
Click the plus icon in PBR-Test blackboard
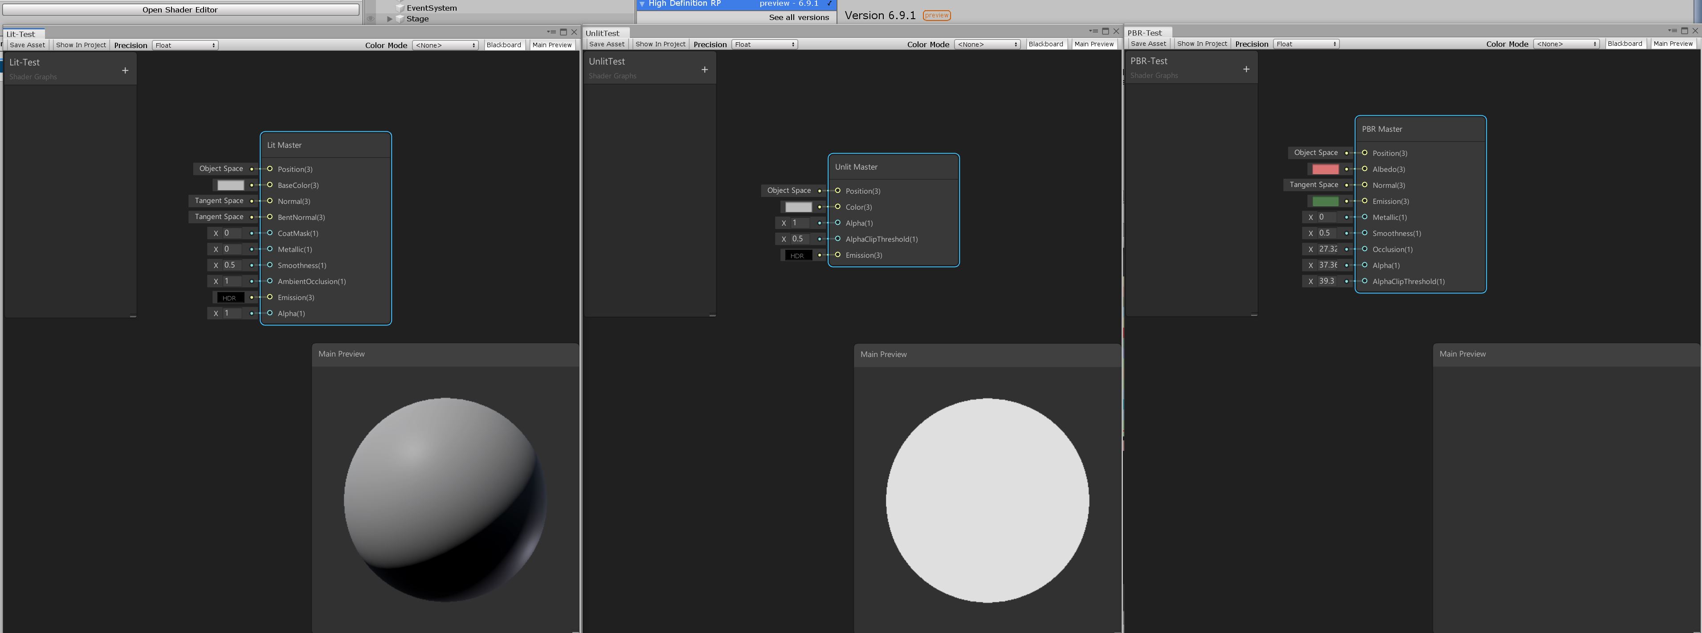[1246, 69]
